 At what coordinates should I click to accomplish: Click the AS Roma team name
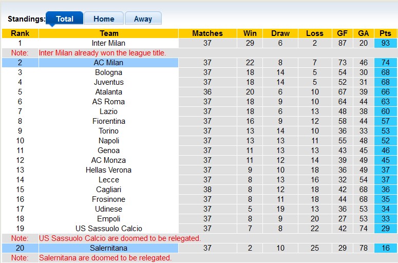click(x=108, y=102)
